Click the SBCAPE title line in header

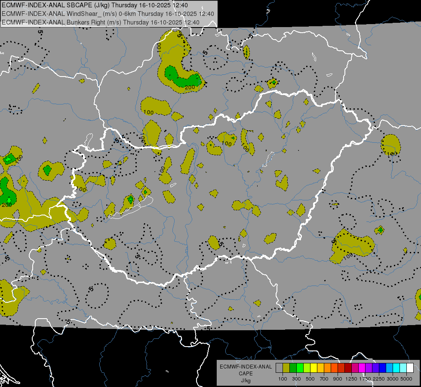95,5
